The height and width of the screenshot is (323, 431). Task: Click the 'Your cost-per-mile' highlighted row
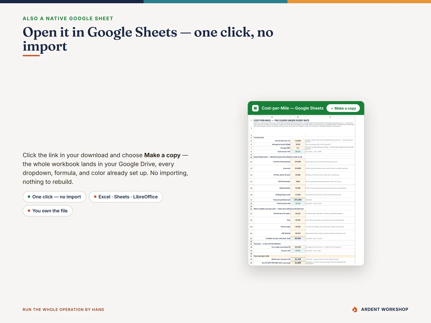click(x=304, y=256)
